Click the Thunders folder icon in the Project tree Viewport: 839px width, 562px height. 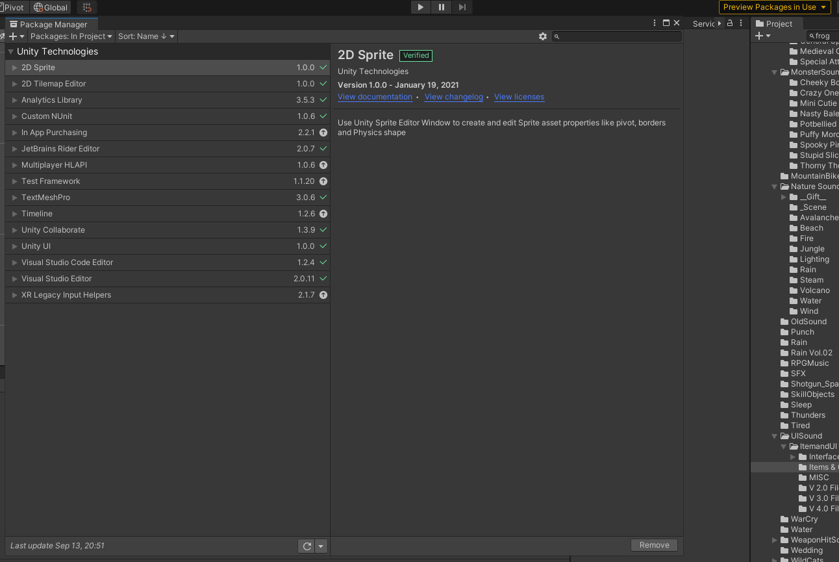click(784, 415)
